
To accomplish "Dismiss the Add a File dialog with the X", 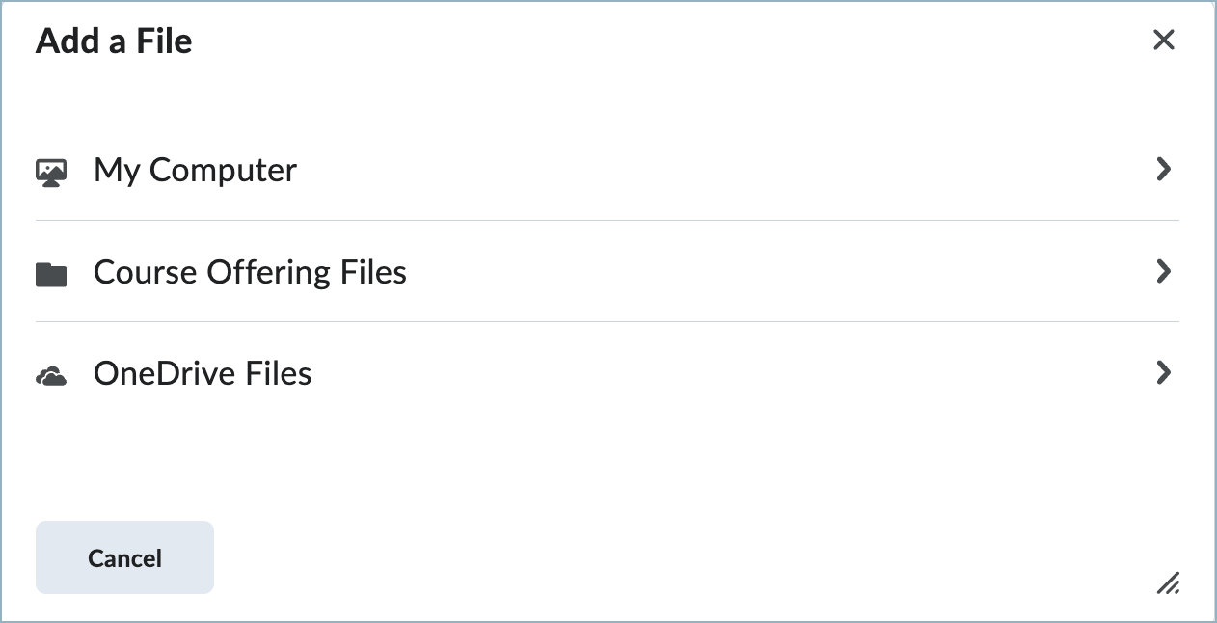I will click(1164, 41).
